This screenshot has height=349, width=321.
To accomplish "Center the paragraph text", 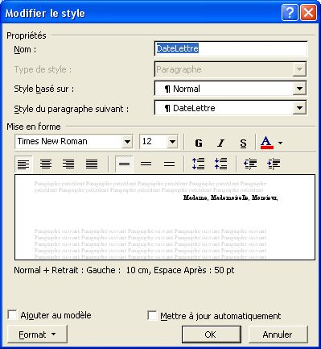I will pos(46,164).
